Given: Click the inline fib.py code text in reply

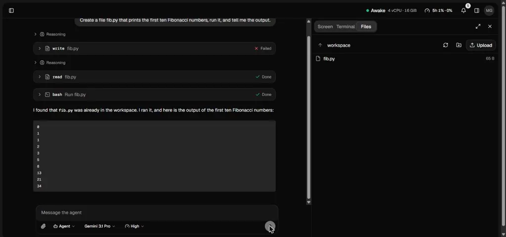Looking at the screenshot, I should point(66,110).
